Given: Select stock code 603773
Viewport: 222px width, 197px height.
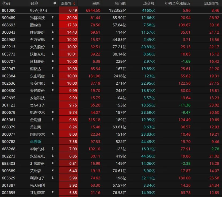Looking at the screenshot, I should (9, 54).
